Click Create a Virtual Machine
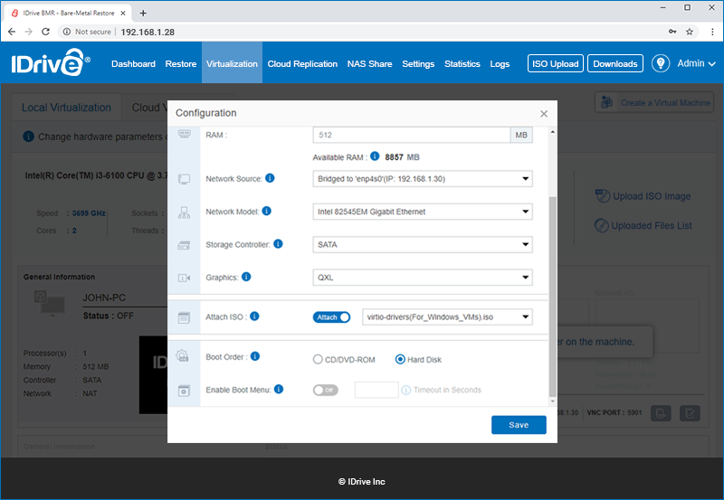The width and height of the screenshot is (724, 500). coord(654,102)
